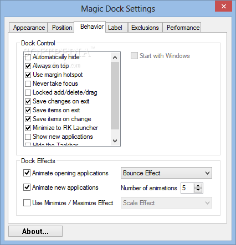Image resolution: width=236 pixels, height=245 pixels.
Task: Go to the Performance tab
Action: pyautogui.click(x=182, y=28)
